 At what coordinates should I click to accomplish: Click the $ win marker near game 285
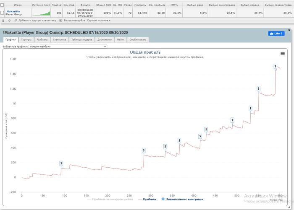tap(144, 150)
